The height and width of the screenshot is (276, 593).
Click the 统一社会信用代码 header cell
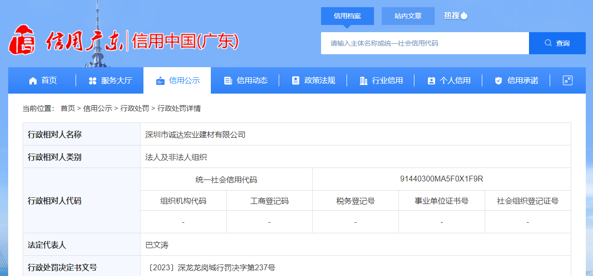pyautogui.click(x=226, y=180)
